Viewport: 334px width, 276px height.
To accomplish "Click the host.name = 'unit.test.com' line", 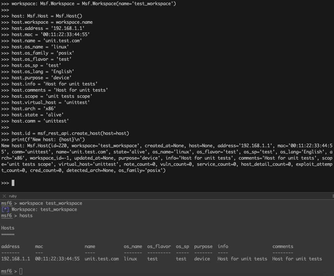I will [x=41, y=41].
